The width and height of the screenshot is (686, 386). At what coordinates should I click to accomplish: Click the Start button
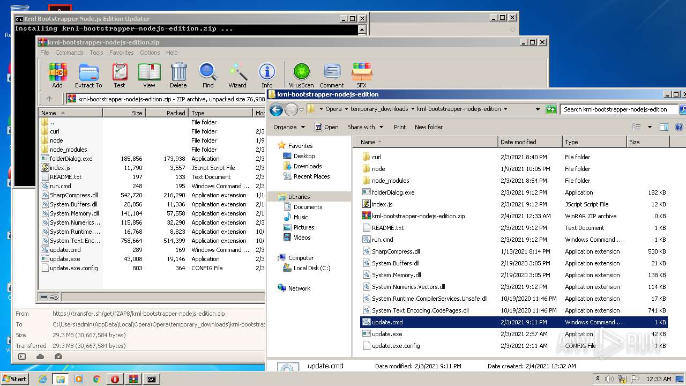[x=15, y=379]
